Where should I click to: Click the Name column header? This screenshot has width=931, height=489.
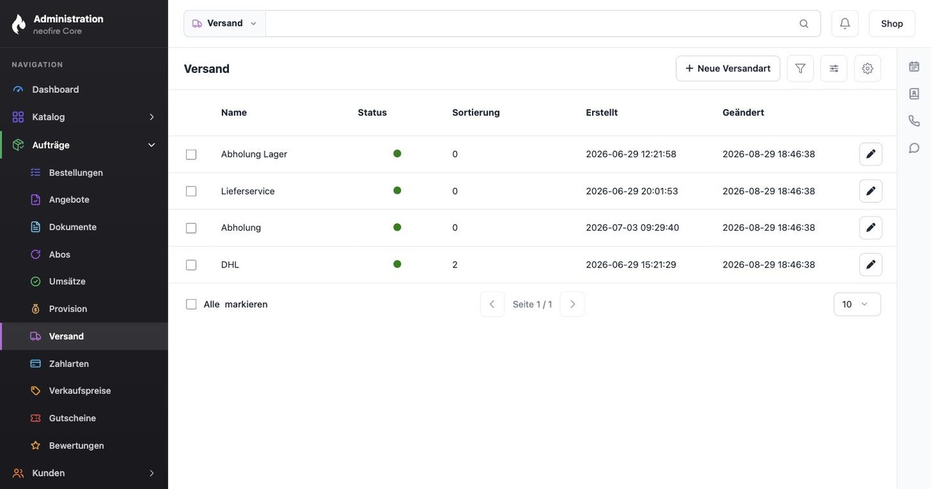click(x=234, y=112)
